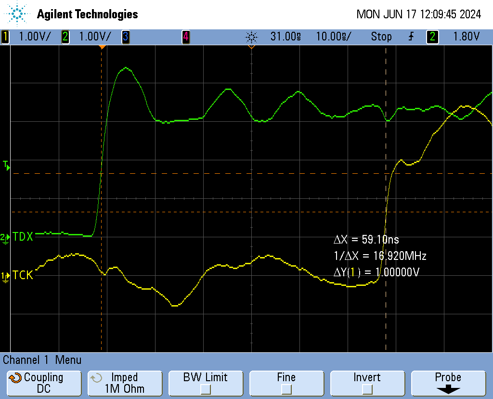Enable the BW Limit checkbox
Image resolution: width=493 pixels, height=399 pixels.
point(206,388)
